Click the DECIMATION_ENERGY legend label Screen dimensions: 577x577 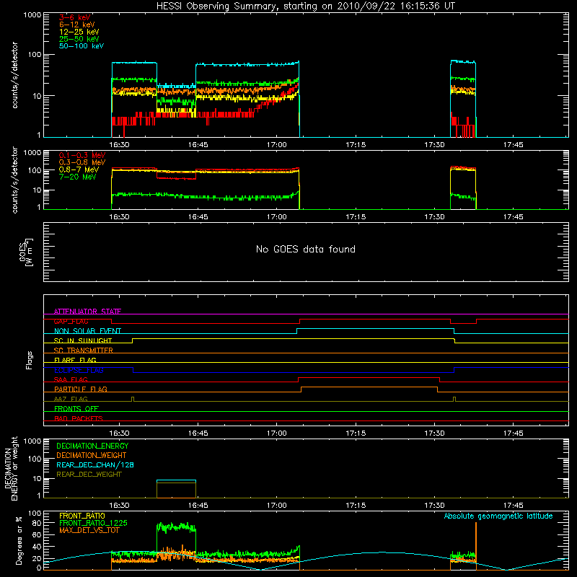[92, 446]
